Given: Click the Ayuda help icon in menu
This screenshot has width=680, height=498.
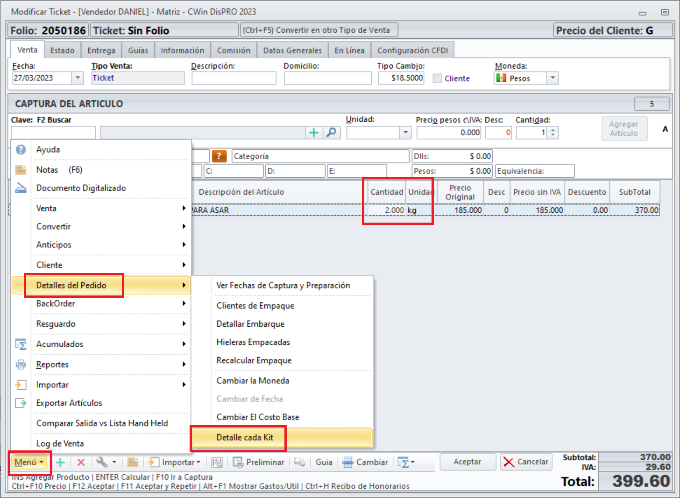Looking at the screenshot, I should coord(21,149).
